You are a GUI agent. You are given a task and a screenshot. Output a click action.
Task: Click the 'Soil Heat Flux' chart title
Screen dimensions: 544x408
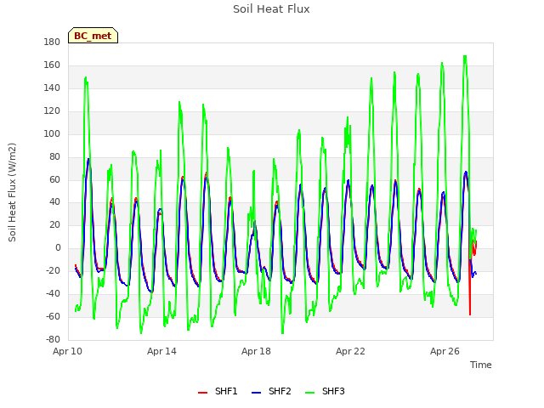coord(271,9)
